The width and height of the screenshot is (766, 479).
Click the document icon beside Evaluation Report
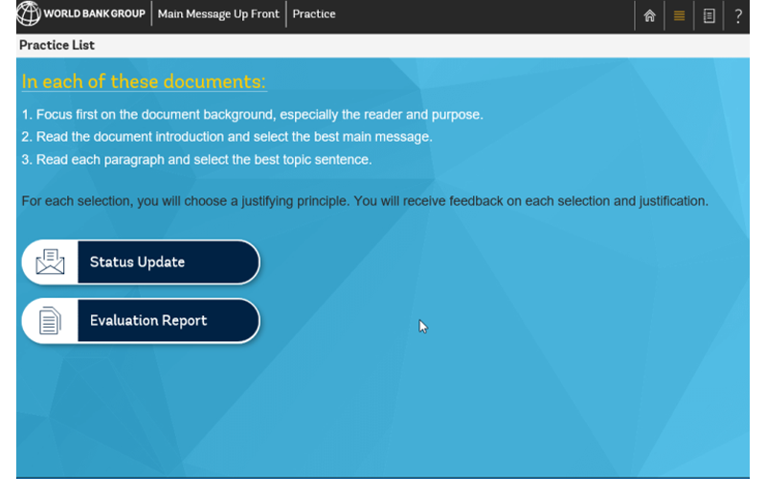(x=50, y=321)
